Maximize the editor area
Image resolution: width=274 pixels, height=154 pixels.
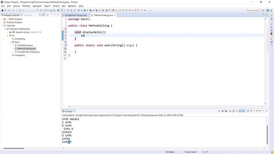[x=266, y=15]
